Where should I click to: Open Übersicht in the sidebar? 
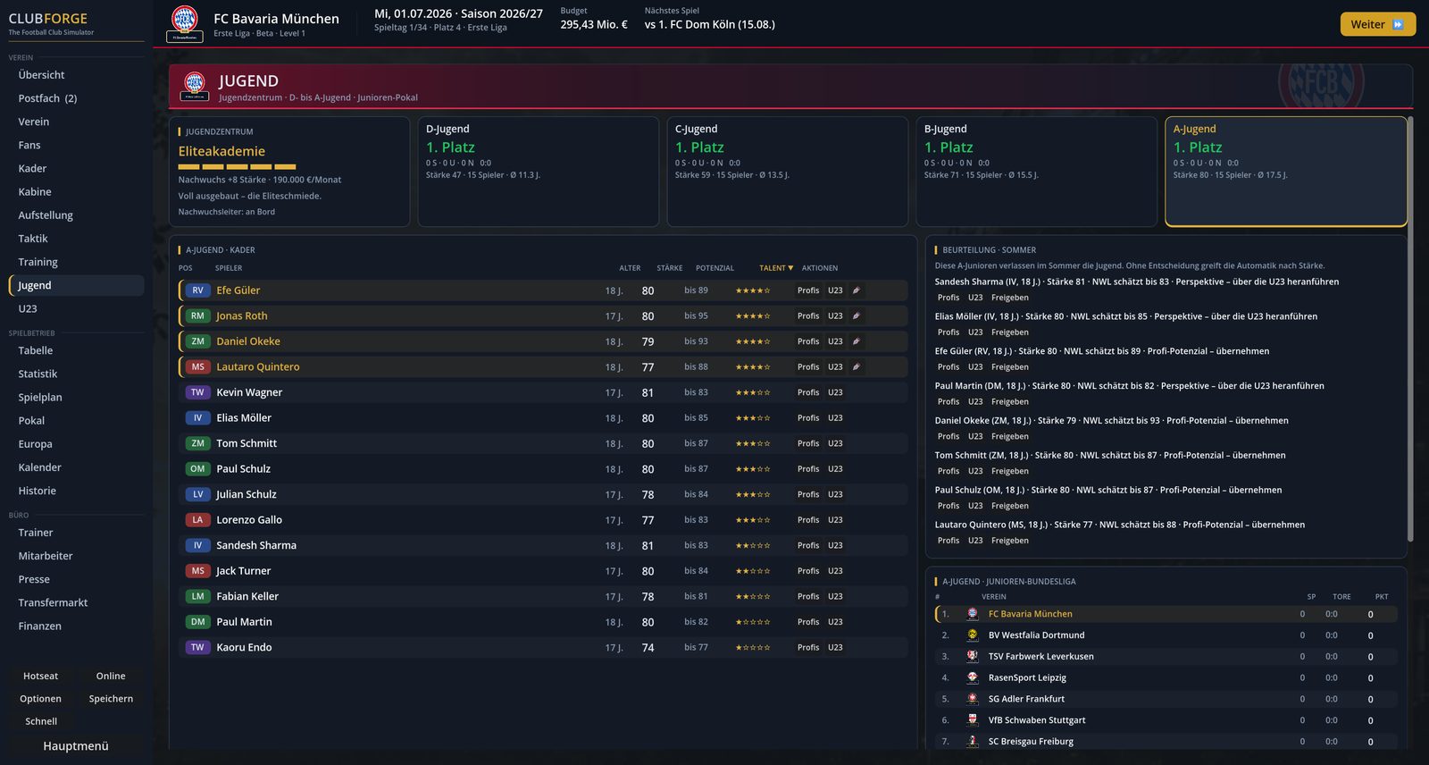[77, 75]
